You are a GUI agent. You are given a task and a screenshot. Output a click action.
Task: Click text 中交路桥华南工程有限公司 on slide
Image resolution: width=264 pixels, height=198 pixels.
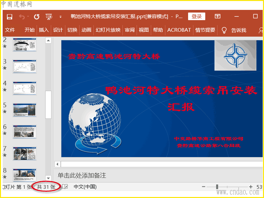(x=209, y=139)
